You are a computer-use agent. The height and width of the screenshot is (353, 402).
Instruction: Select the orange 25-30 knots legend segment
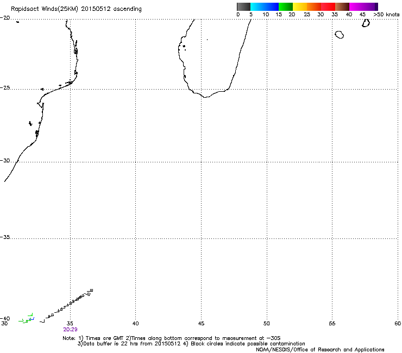314,7
